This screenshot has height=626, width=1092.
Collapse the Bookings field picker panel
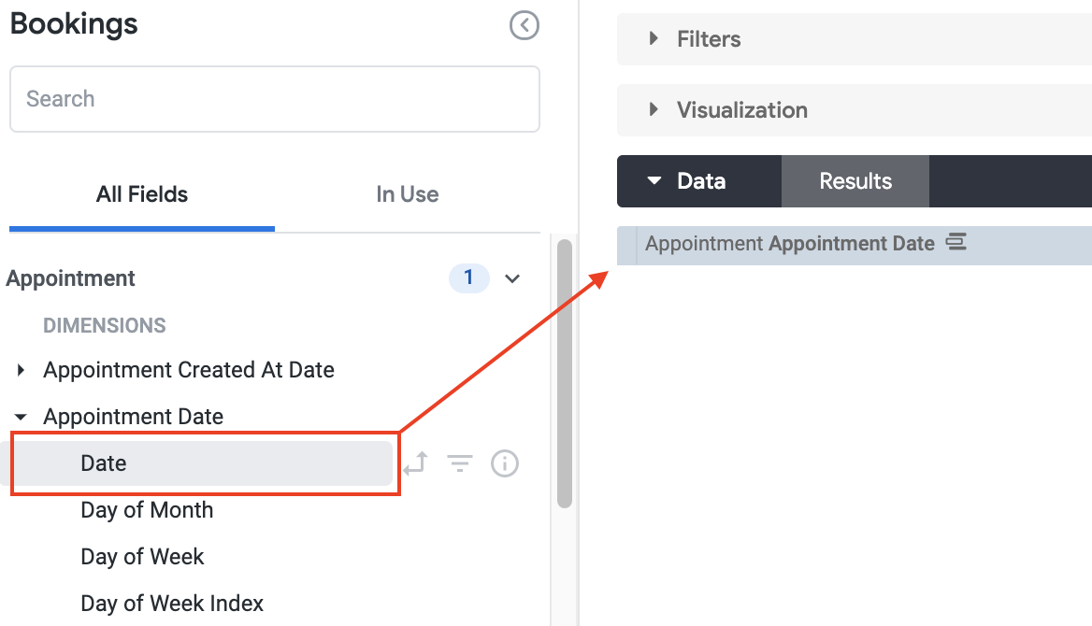pyautogui.click(x=524, y=26)
